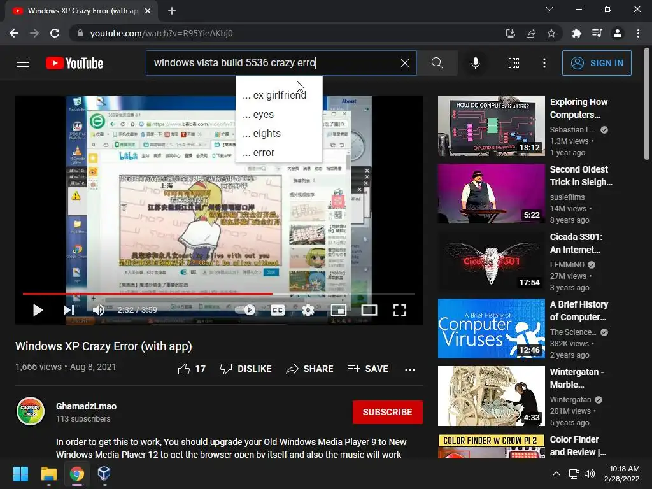
Task: Go back in the browser
Action: tap(14, 33)
